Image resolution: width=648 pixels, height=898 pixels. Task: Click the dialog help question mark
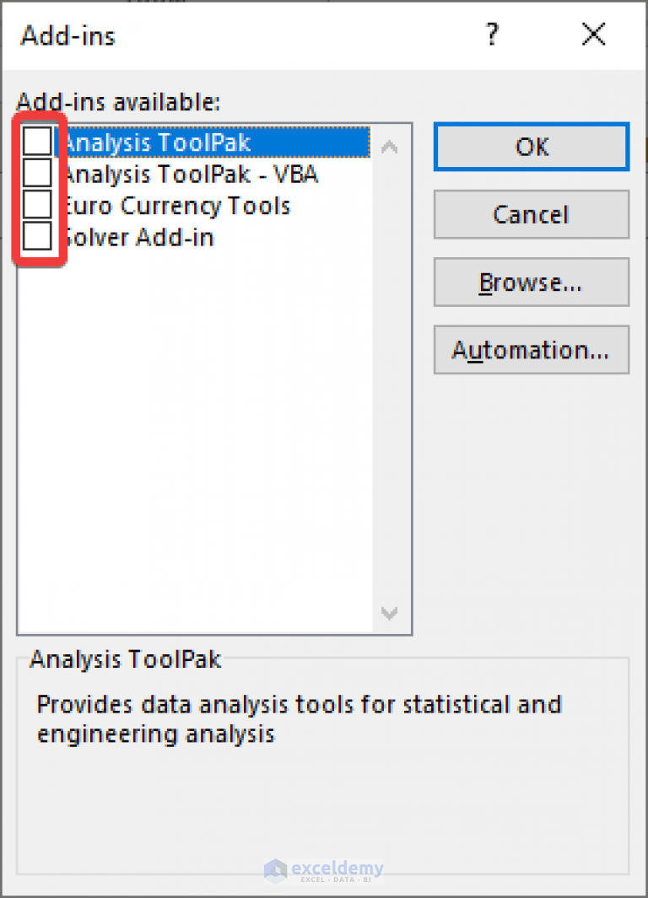pos(492,35)
